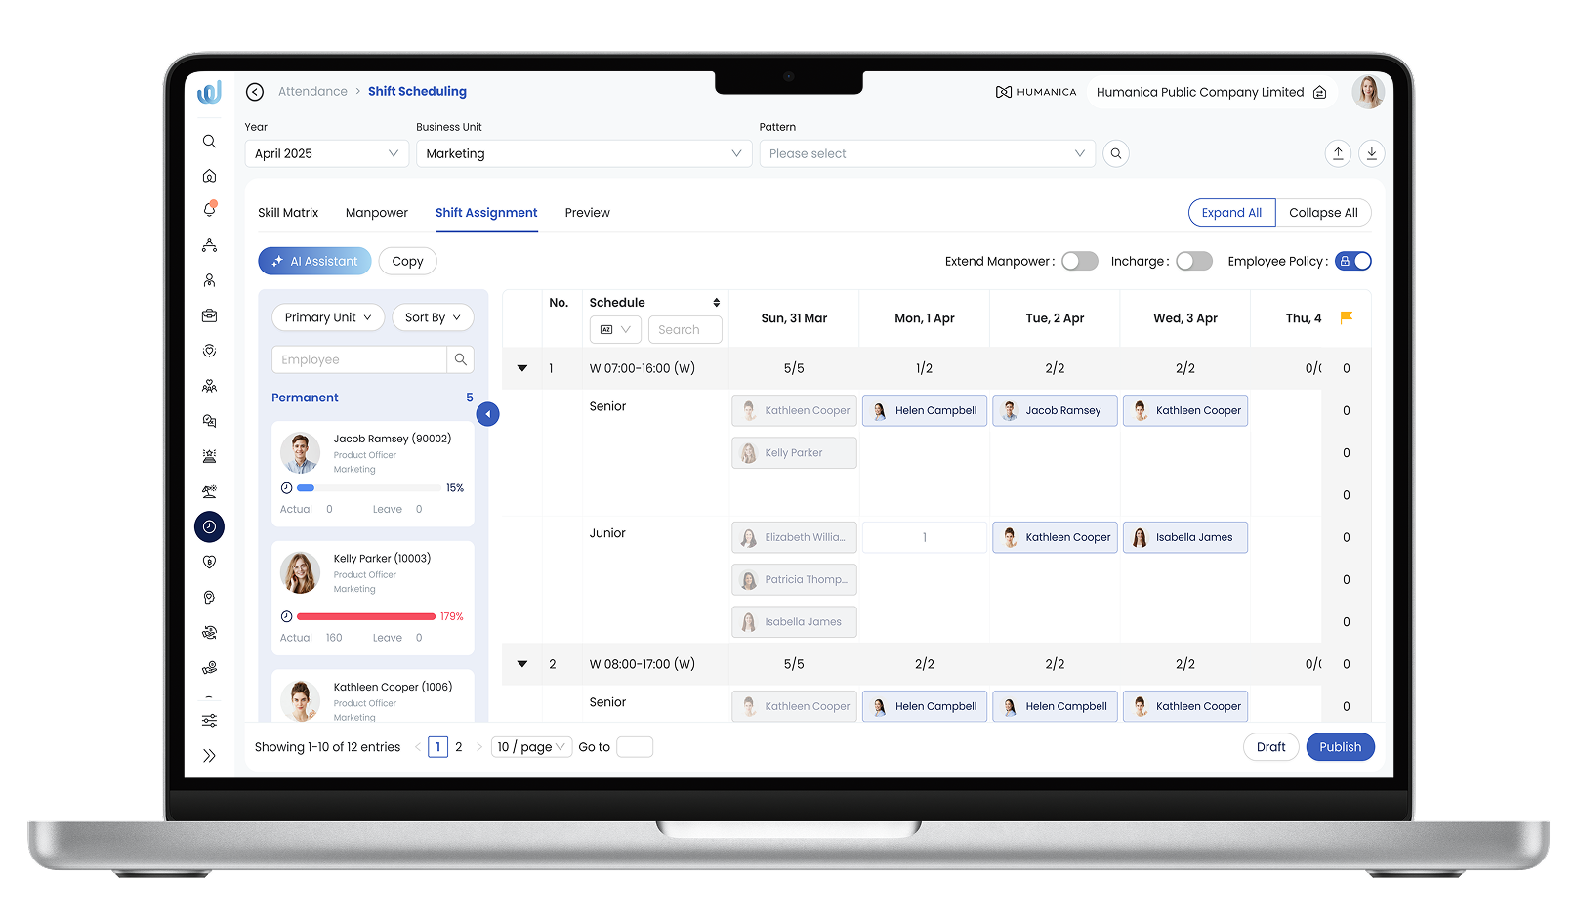
Task: Open notifications bell in left sidebar
Action: [209, 210]
